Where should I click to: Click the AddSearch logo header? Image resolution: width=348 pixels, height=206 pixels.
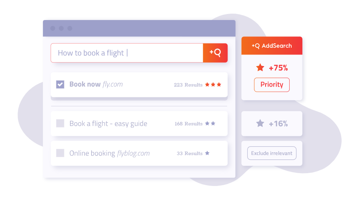[272, 46]
